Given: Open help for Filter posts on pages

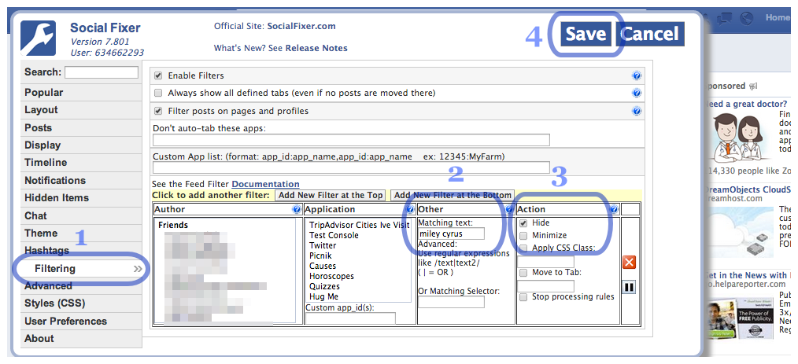Looking at the screenshot, I should [636, 111].
